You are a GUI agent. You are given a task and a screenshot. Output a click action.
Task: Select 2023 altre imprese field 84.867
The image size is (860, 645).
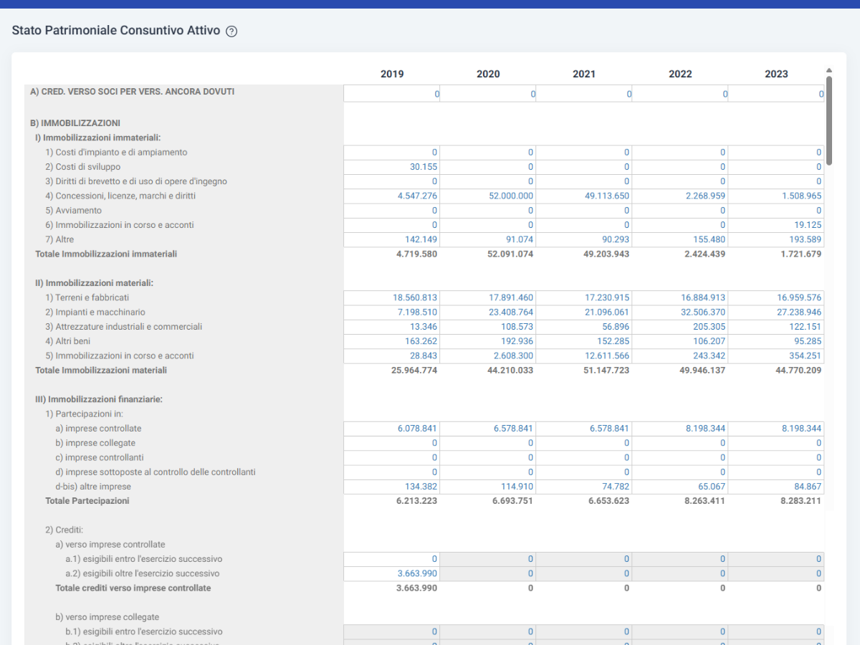pos(776,487)
